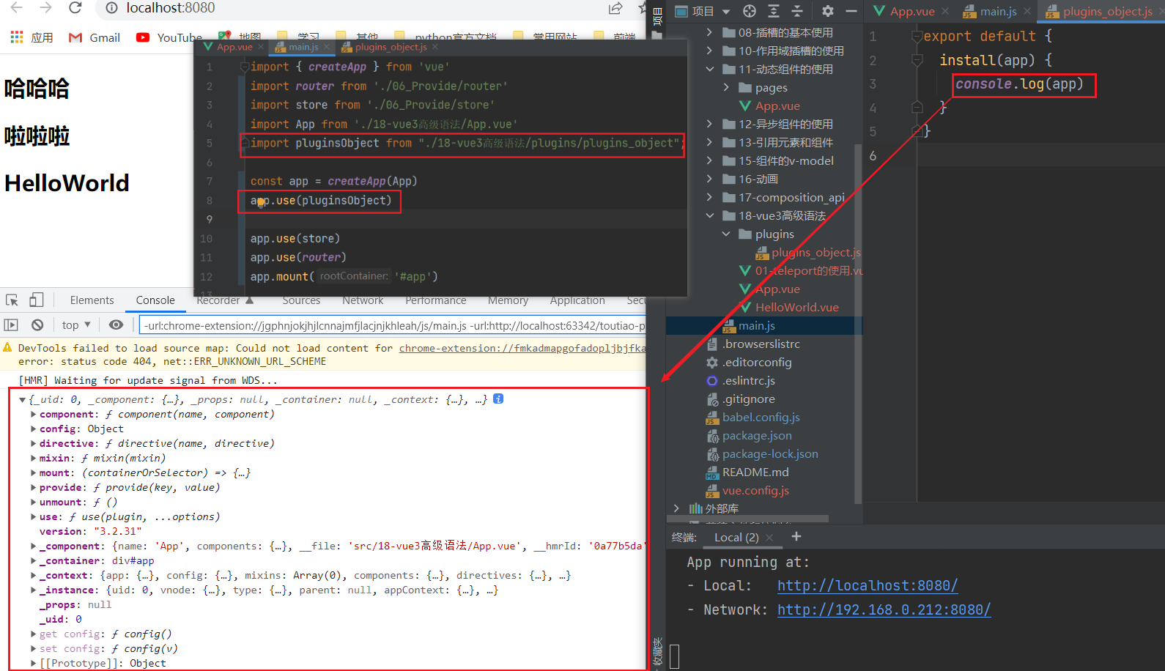Switch to the Performance DevTools tab
Image resolution: width=1165 pixels, height=671 pixels.
435,300
